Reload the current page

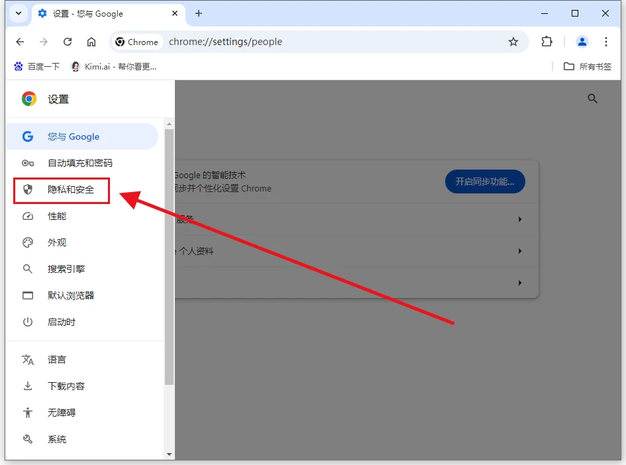coord(68,42)
